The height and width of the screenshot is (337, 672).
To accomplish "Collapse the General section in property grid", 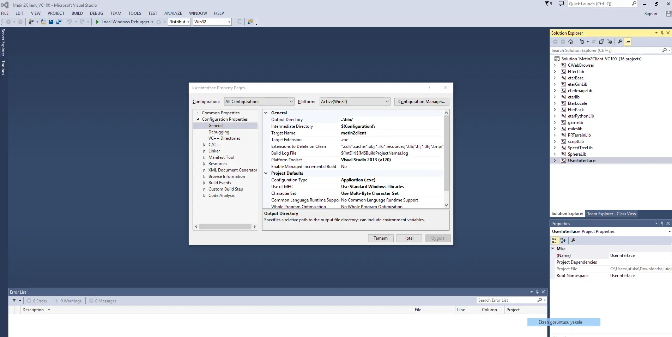I will tap(266, 113).
